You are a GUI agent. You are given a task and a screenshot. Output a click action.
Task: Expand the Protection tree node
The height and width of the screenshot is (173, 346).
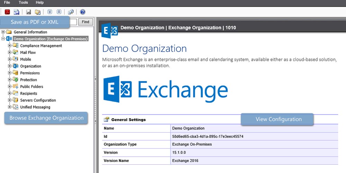pos(9,80)
